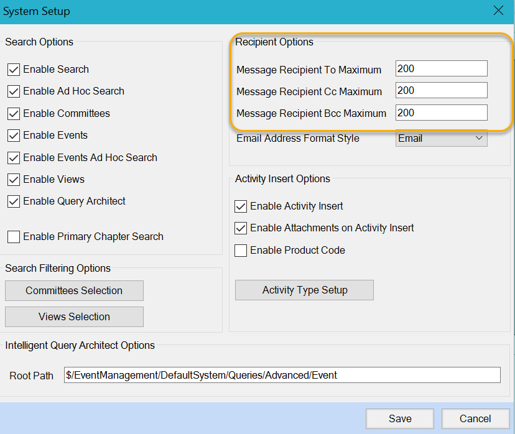515x434 pixels.
Task: Toggle Enable Attachments on Activity Insert
Action: tap(241, 228)
